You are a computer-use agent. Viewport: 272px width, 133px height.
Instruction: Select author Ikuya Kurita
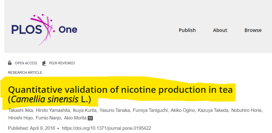(82, 111)
